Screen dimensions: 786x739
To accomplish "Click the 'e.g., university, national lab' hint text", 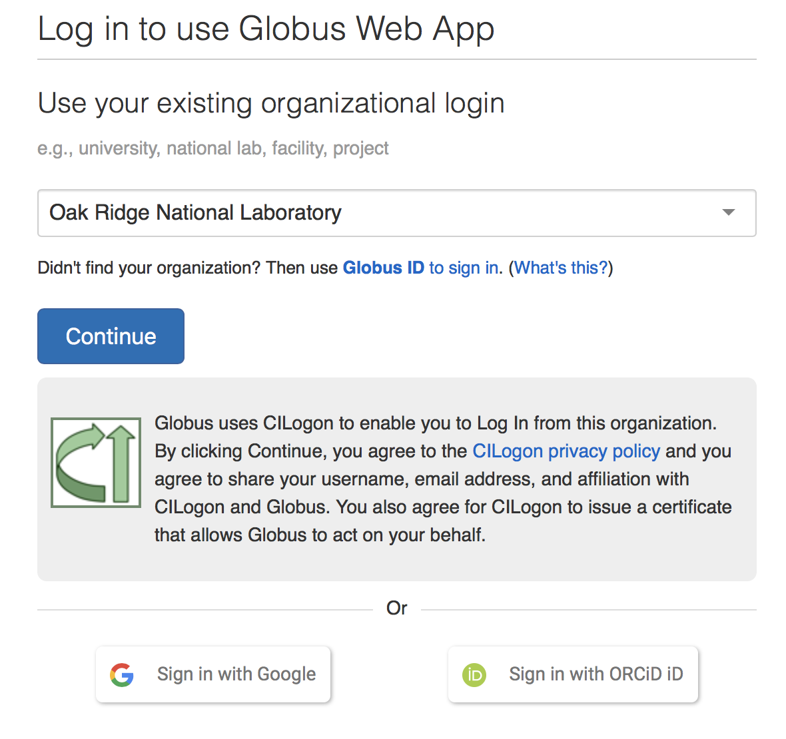I will [213, 148].
